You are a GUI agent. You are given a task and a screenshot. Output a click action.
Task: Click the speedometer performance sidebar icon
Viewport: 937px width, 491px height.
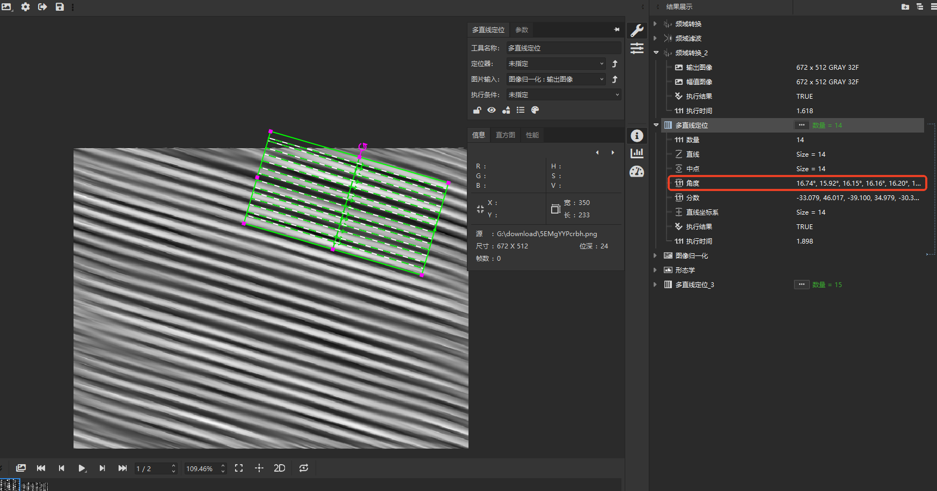[x=637, y=172]
